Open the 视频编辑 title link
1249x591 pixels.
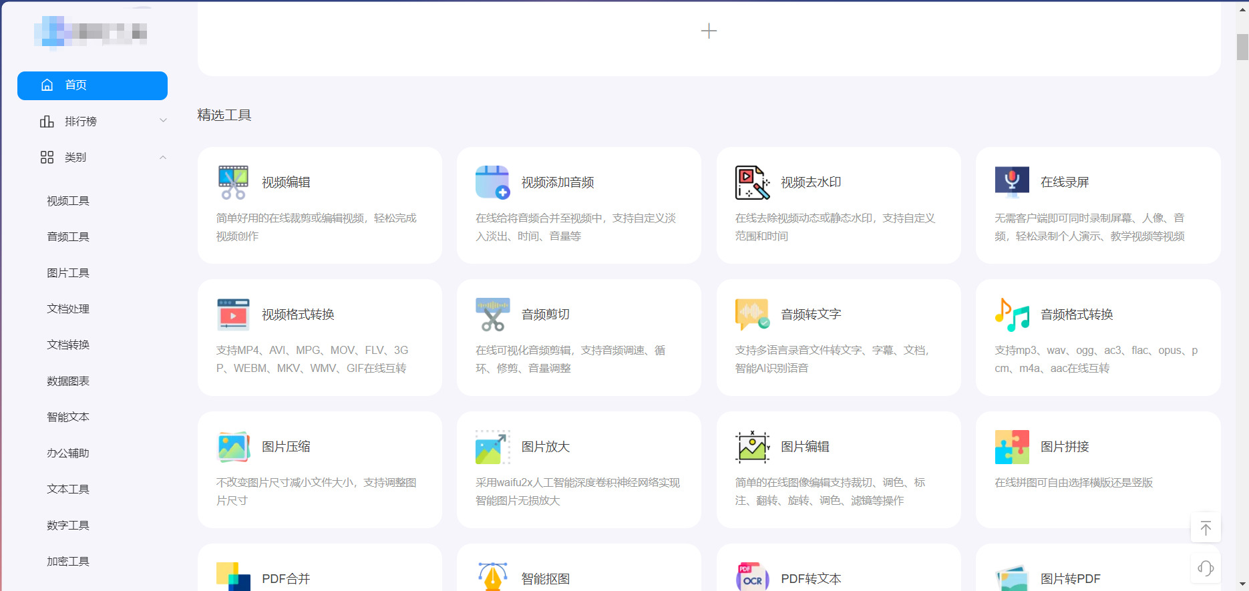[286, 182]
